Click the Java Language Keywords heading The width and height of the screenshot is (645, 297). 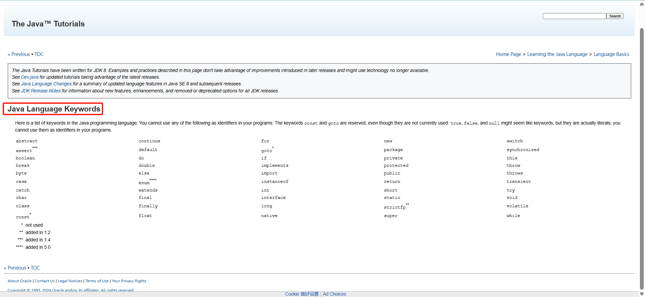pos(54,109)
